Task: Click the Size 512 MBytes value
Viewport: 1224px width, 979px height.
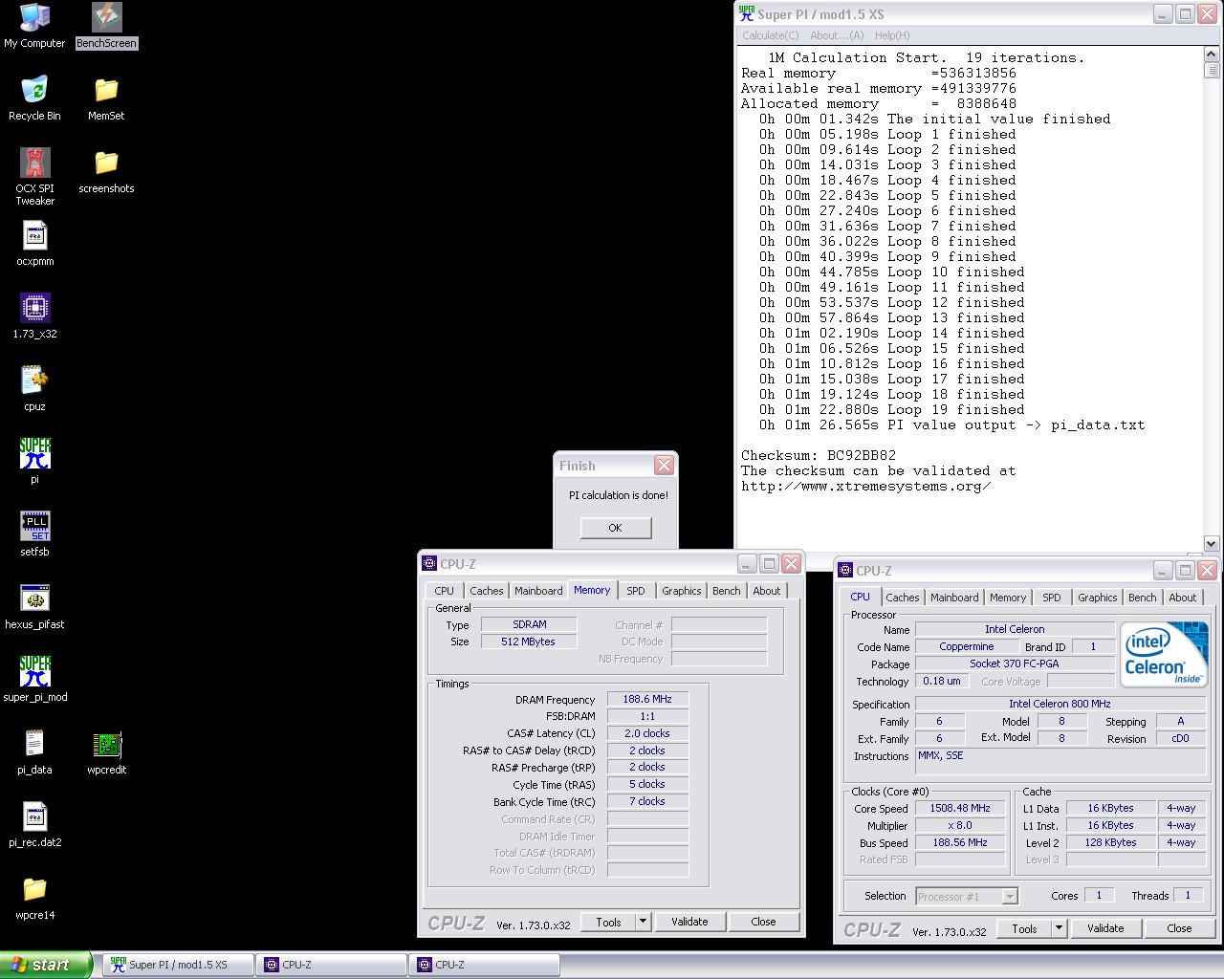Action: pyautogui.click(x=528, y=642)
